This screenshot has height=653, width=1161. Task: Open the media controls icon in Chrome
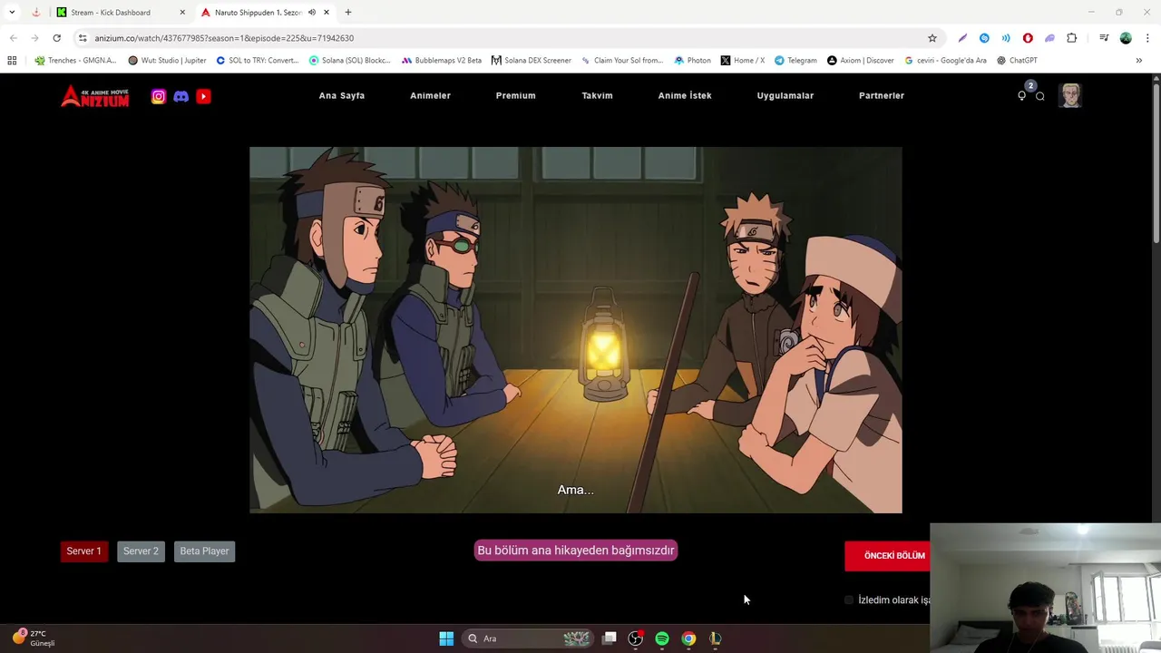(1104, 38)
